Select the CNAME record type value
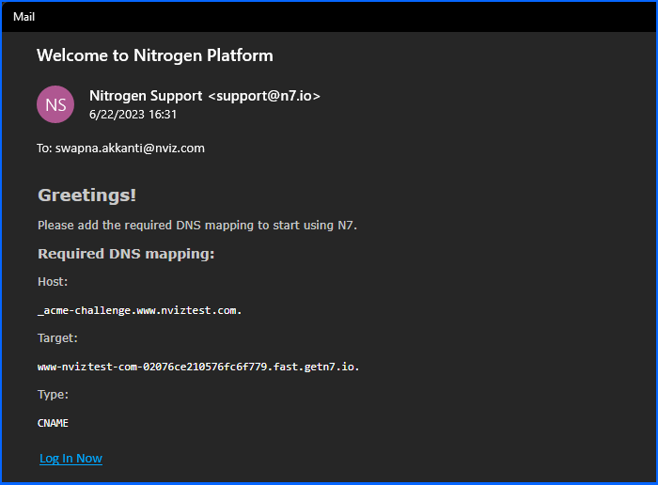658x485 pixels. click(x=53, y=423)
